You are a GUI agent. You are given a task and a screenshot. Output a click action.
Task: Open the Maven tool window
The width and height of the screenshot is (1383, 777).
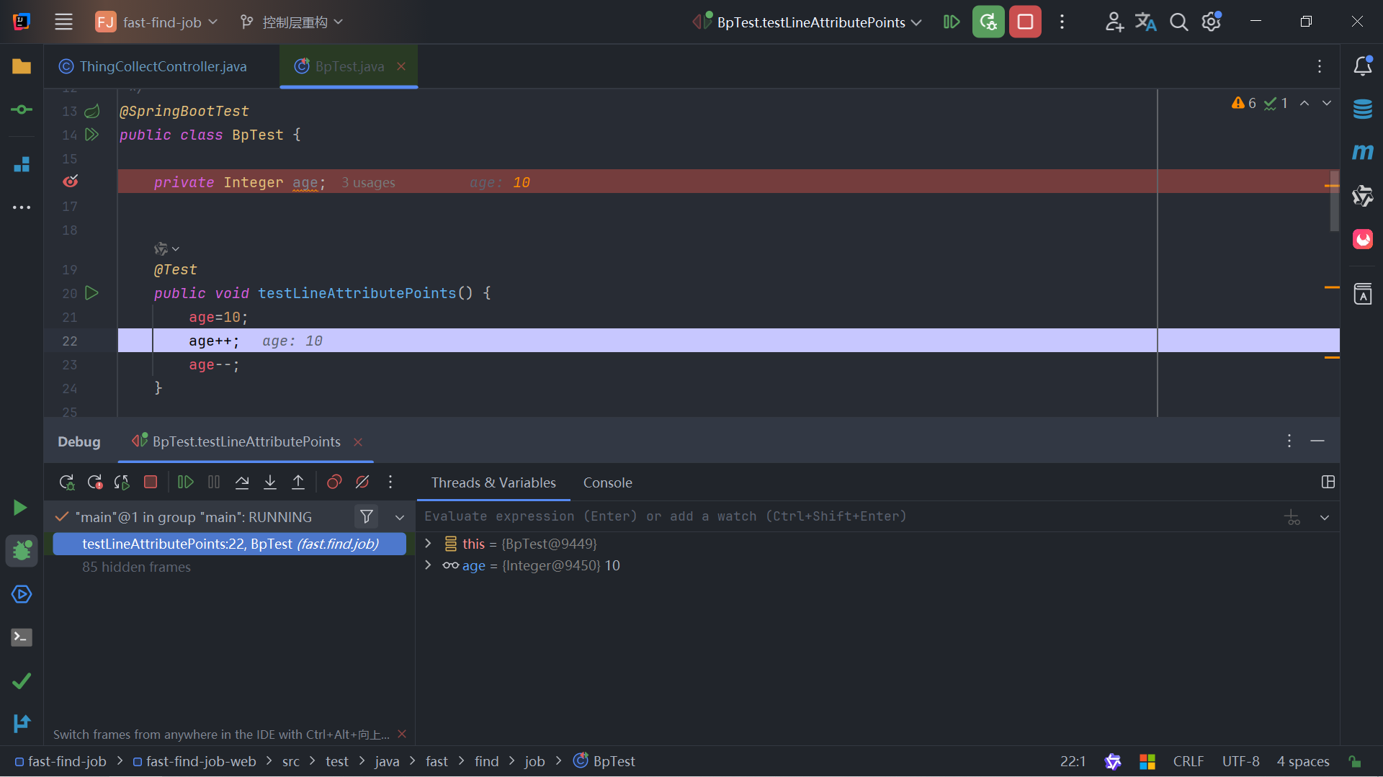tap(1362, 152)
